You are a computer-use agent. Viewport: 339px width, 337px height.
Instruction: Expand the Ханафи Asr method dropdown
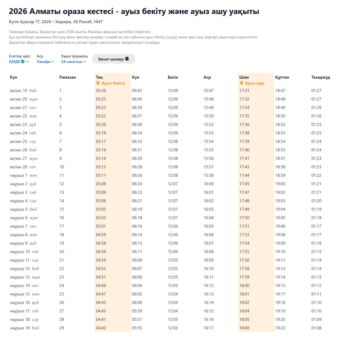tap(45, 62)
